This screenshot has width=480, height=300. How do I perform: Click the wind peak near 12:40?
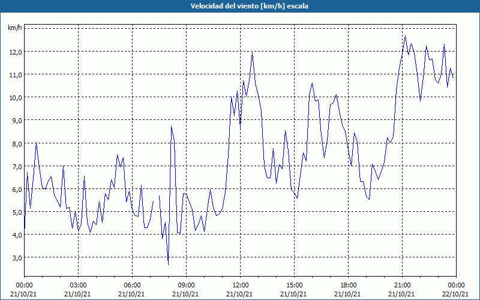pyautogui.click(x=252, y=52)
